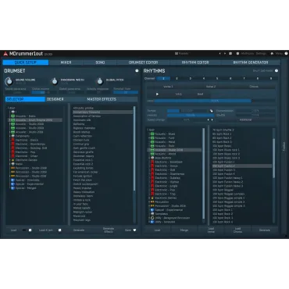The height and width of the screenshot is (289, 289).
Task: Click the Acoustic - Blues rhythm icon
Action: pyautogui.click(x=152, y=134)
